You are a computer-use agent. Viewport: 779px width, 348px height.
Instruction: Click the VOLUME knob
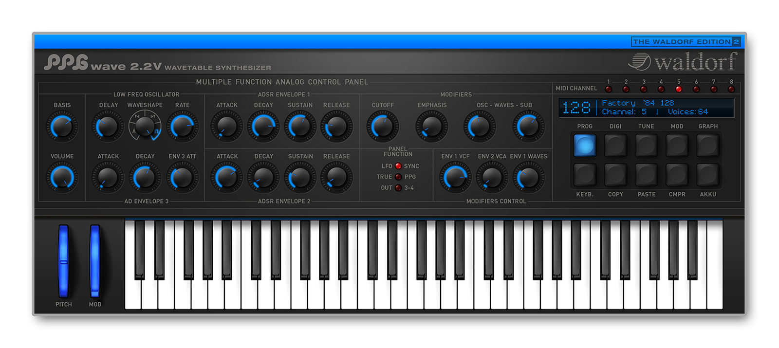point(62,178)
